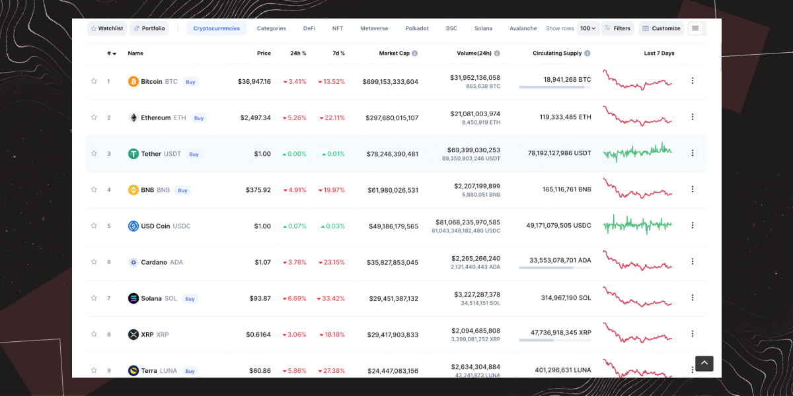Sort the table by Price column
793x396 pixels.
pyautogui.click(x=264, y=53)
